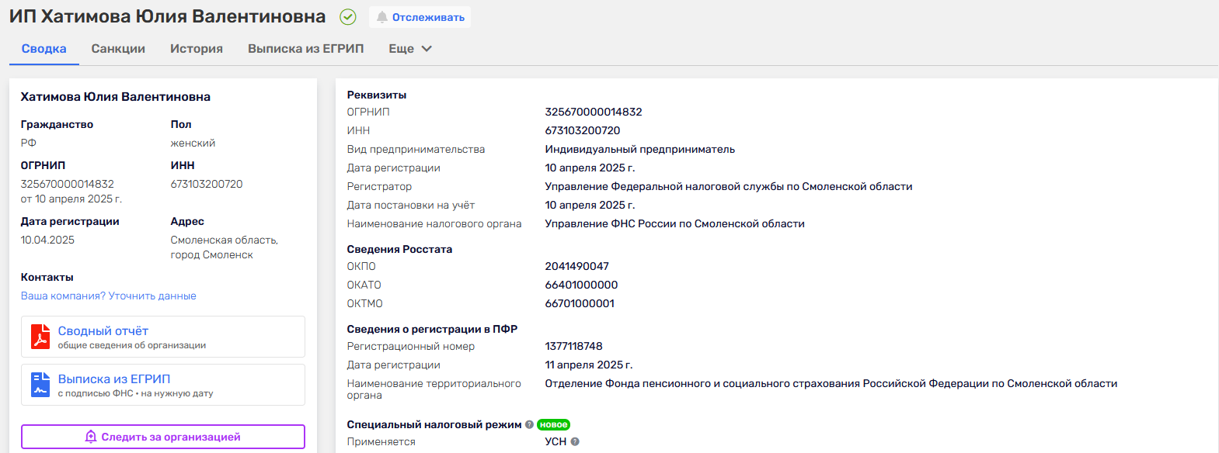Click the bell icon in Следить за организацией

point(91,437)
